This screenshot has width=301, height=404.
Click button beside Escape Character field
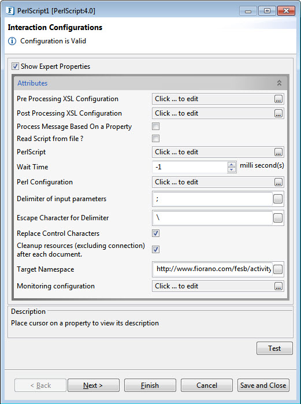point(278,218)
